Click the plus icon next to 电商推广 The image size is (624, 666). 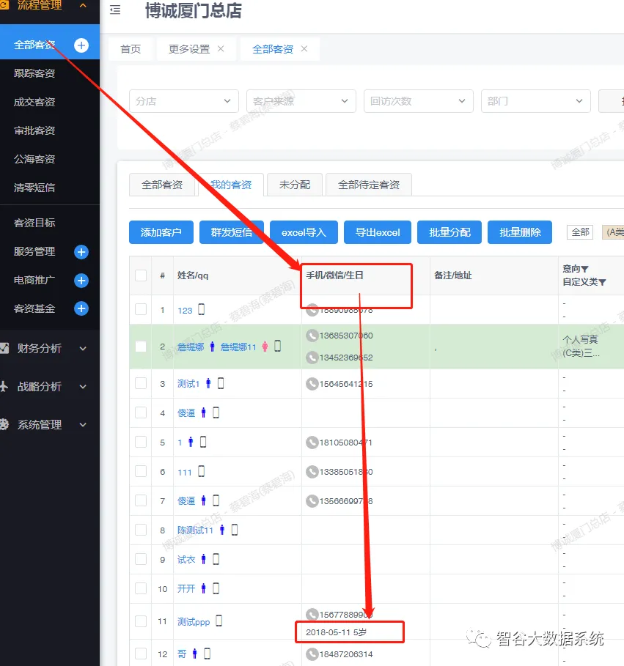(x=81, y=281)
